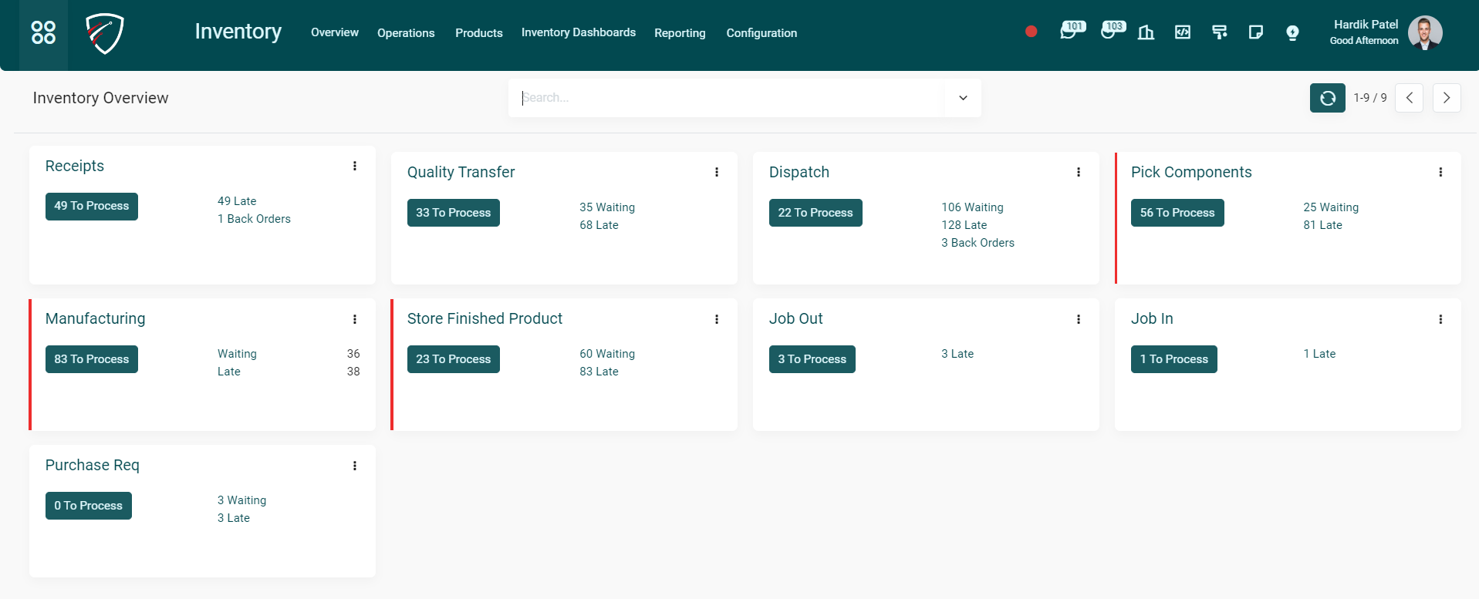Open the developer code tools icon
This screenshot has height=599, width=1479.
[1182, 32]
